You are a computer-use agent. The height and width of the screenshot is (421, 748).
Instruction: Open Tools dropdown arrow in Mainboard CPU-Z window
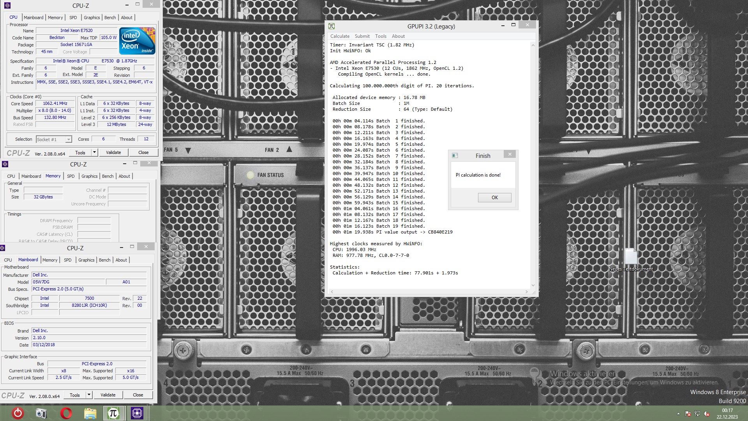point(89,395)
